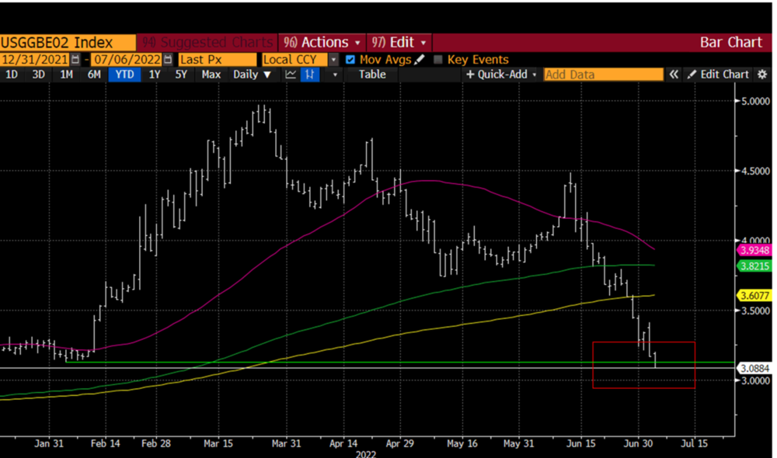Uncheck the Mov Avgs checkbox
777x458 pixels.
tap(350, 60)
